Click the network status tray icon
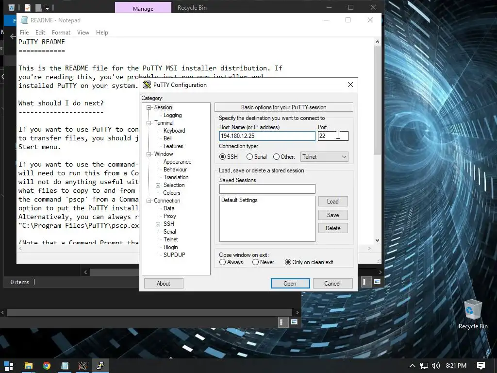 click(424, 366)
